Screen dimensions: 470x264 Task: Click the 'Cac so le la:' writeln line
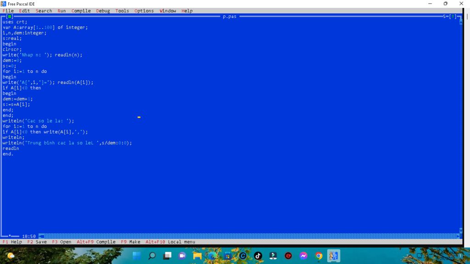tap(38, 121)
